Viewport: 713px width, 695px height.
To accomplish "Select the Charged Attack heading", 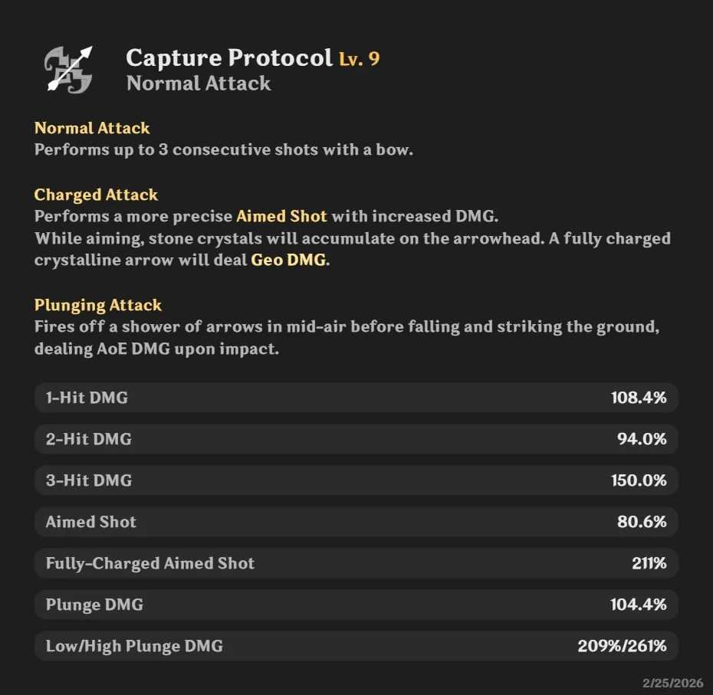I will coord(96,195).
